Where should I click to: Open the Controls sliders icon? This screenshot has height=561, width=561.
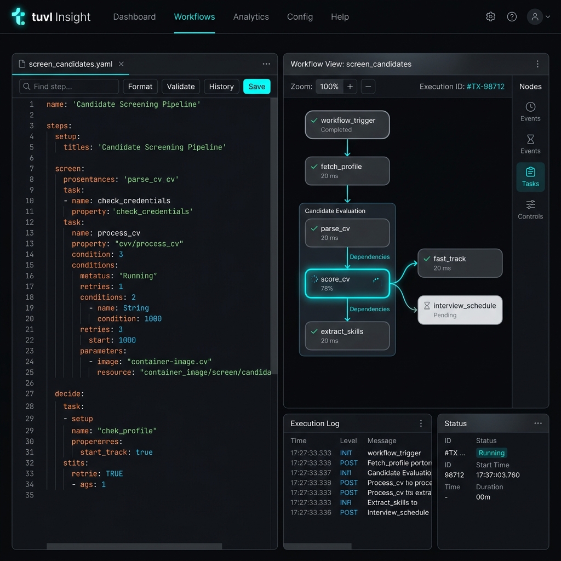click(530, 210)
